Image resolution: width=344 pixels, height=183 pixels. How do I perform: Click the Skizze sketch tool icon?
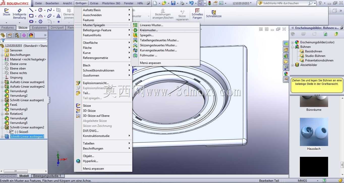(6, 11)
